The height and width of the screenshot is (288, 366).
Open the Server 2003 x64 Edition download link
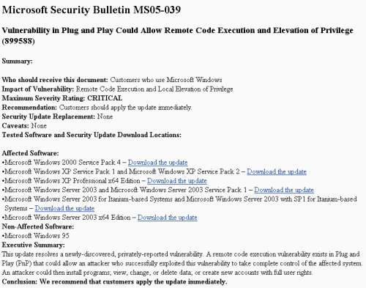(167, 218)
